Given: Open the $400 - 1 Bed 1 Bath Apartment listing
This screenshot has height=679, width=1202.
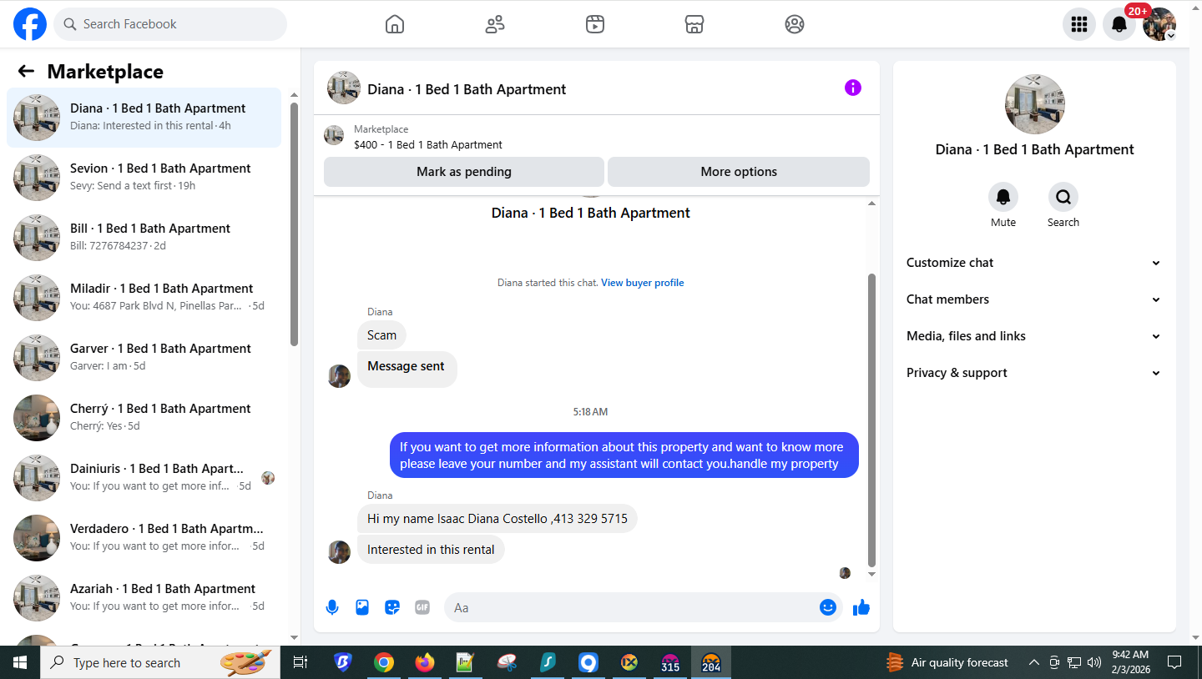Looking at the screenshot, I should click(x=428, y=144).
